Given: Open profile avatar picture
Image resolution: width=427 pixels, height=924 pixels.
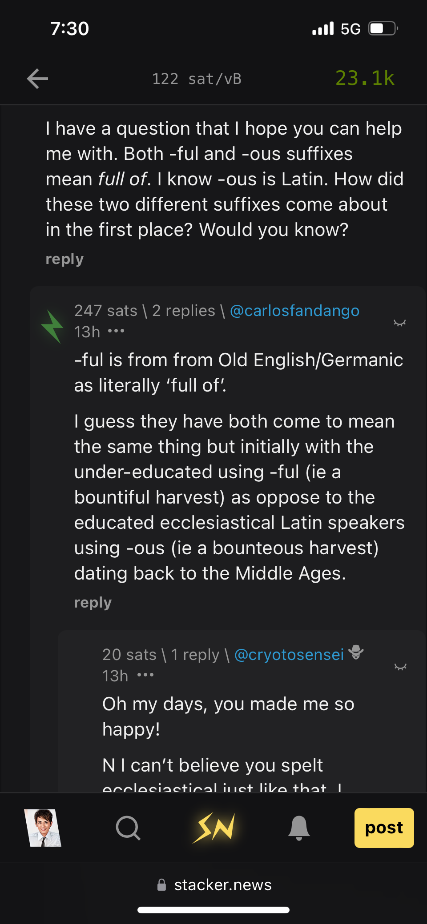Looking at the screenshot, I should click(x=43, y=828).
